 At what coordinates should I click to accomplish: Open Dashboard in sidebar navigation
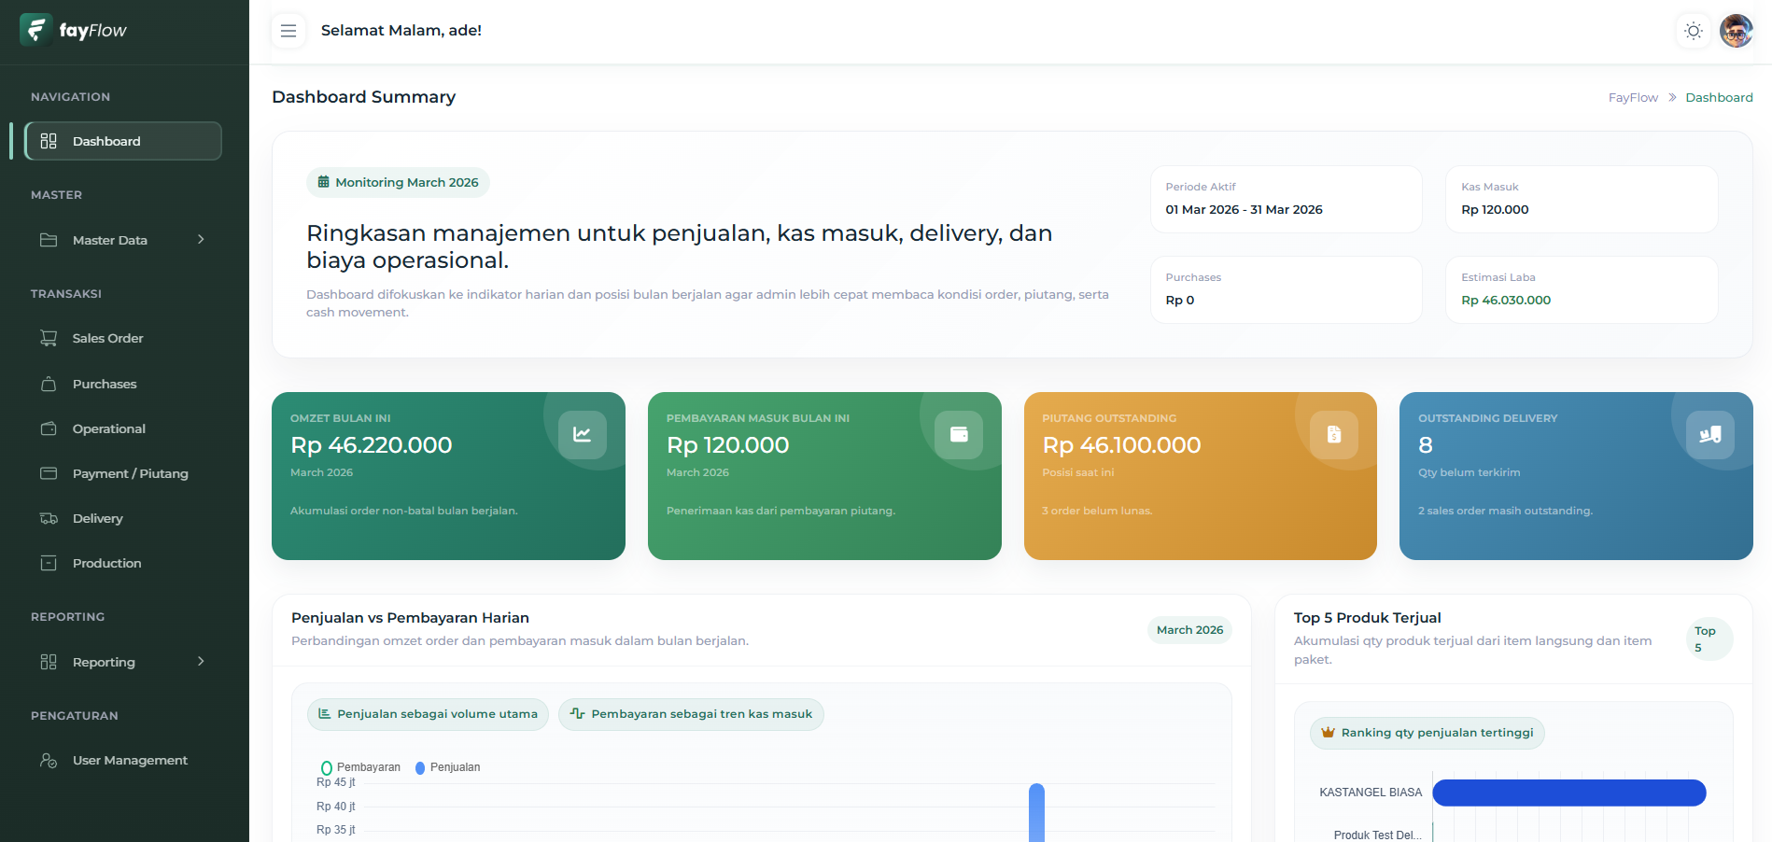click(x=123, y=141)
